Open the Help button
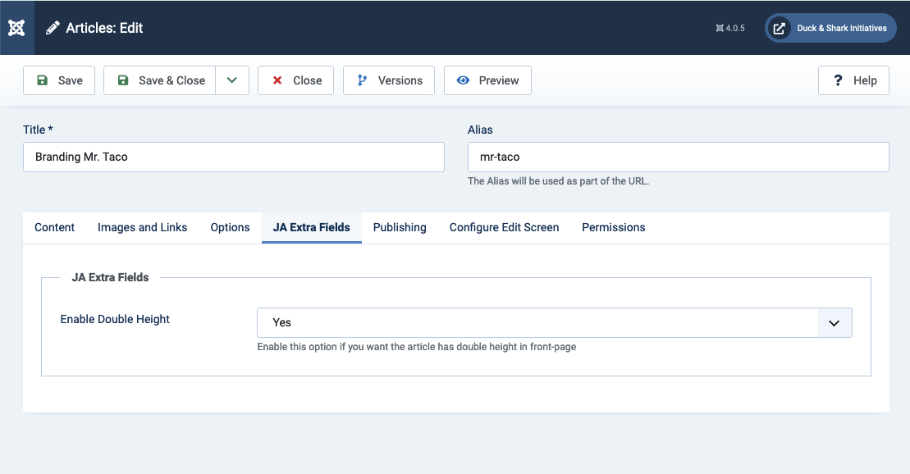Image resolution: width=910 pixels, height=474 pixels. pyautogui.click(x=853, y=80)
